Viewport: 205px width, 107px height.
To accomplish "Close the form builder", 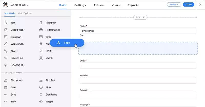I will pos(200,5).
